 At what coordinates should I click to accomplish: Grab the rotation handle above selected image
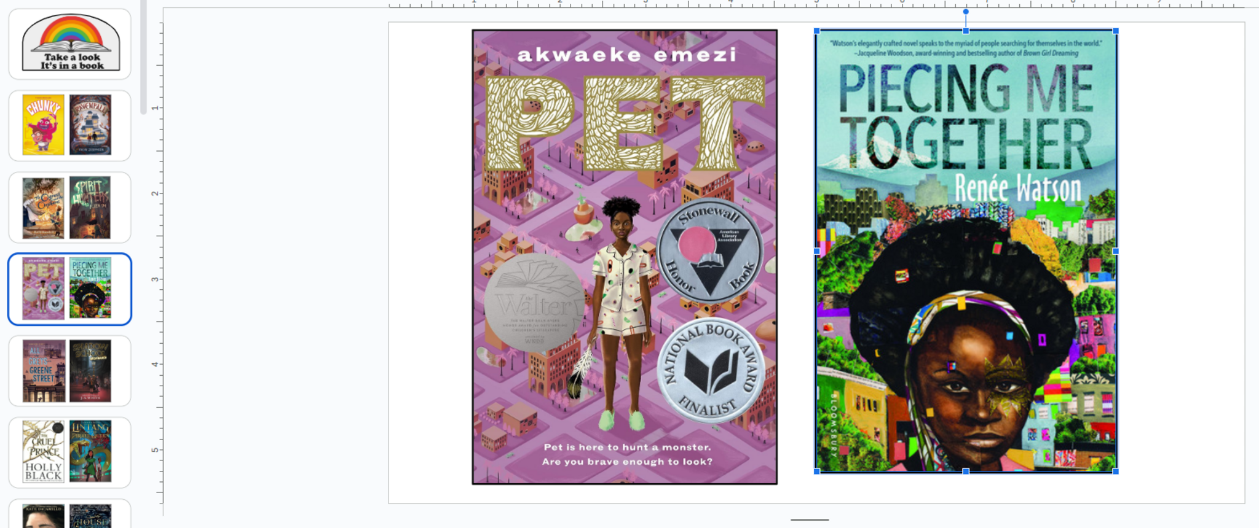(966, 12)
